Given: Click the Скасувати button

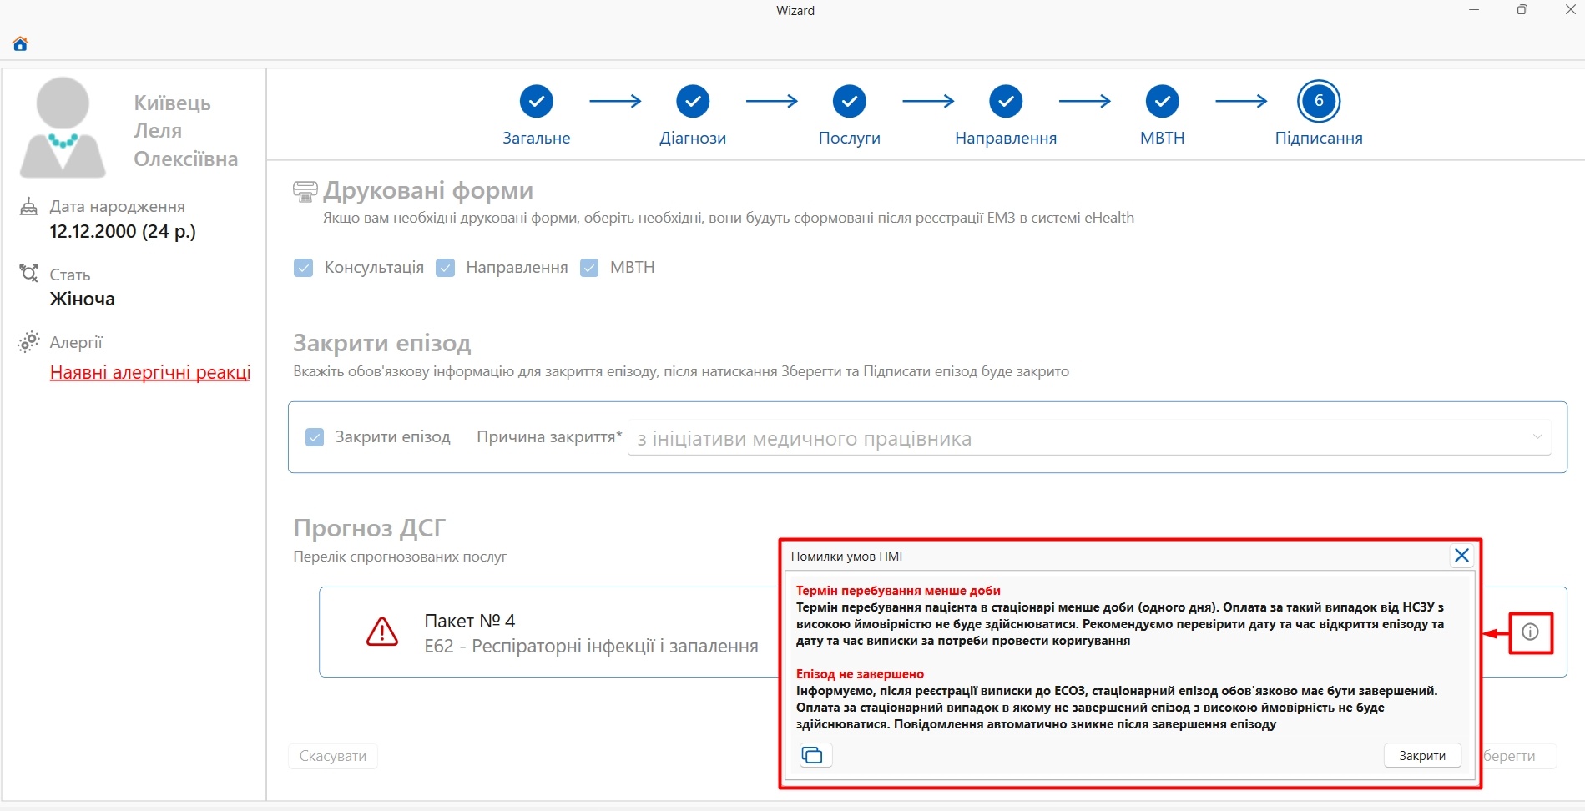Looking at the screenshot, I should click(333, 756).
